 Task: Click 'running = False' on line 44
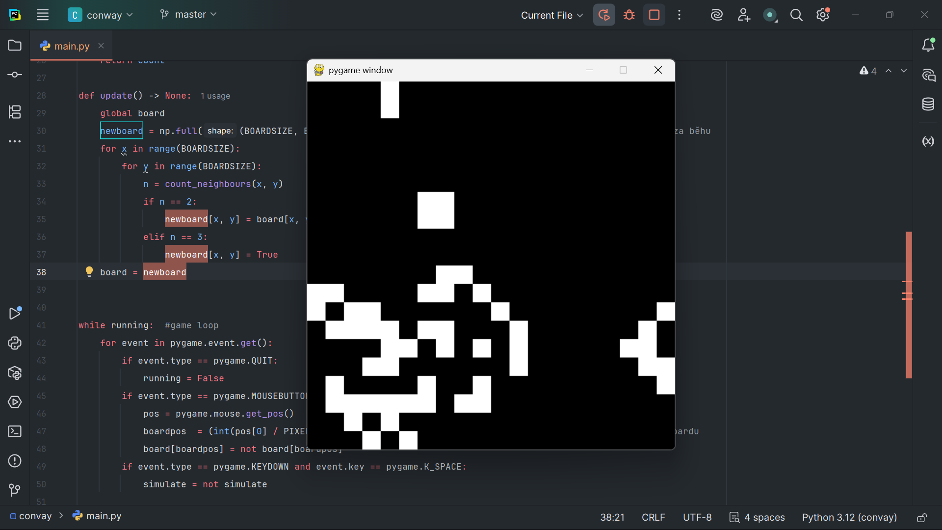tap(183, 378)
